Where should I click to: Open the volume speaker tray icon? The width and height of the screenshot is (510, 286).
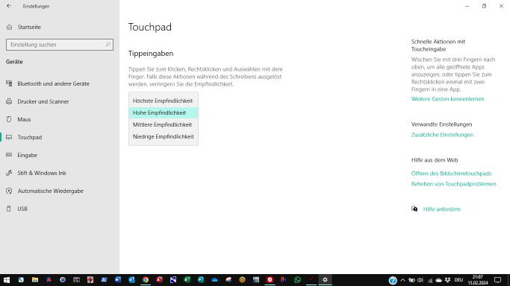click(x=420, y=280)
